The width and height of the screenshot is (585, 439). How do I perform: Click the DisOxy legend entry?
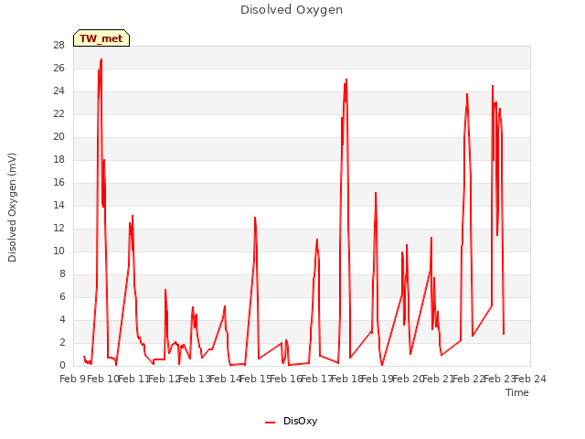point(291,421)
